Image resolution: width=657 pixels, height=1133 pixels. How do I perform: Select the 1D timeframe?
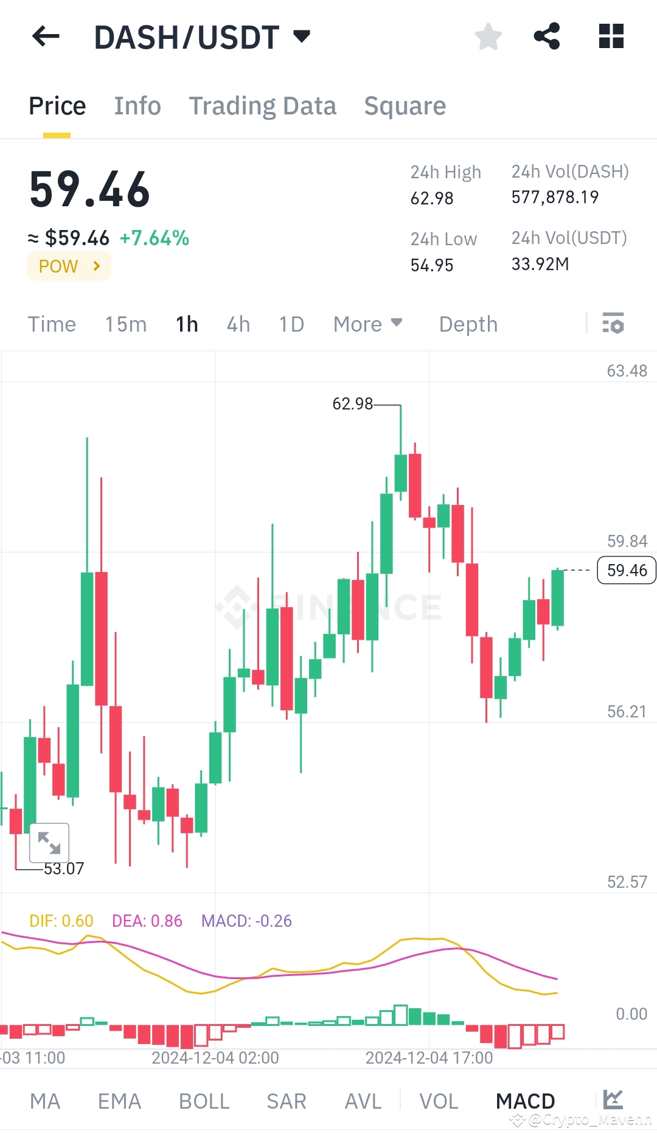coord(291,324)
